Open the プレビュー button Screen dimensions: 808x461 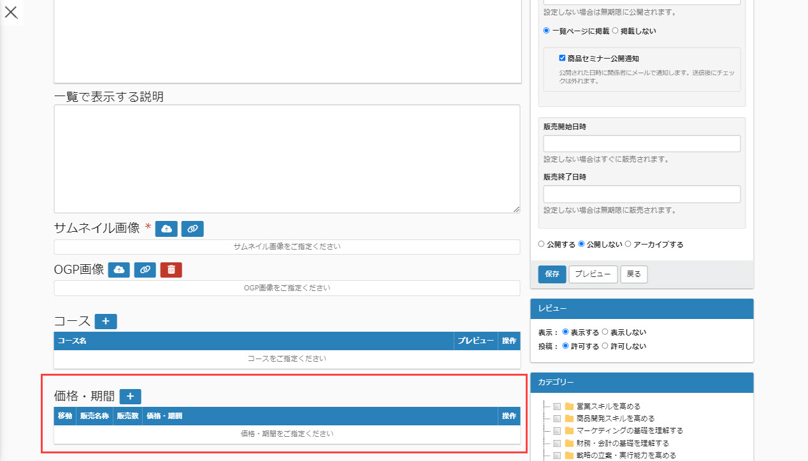point(593,274)
